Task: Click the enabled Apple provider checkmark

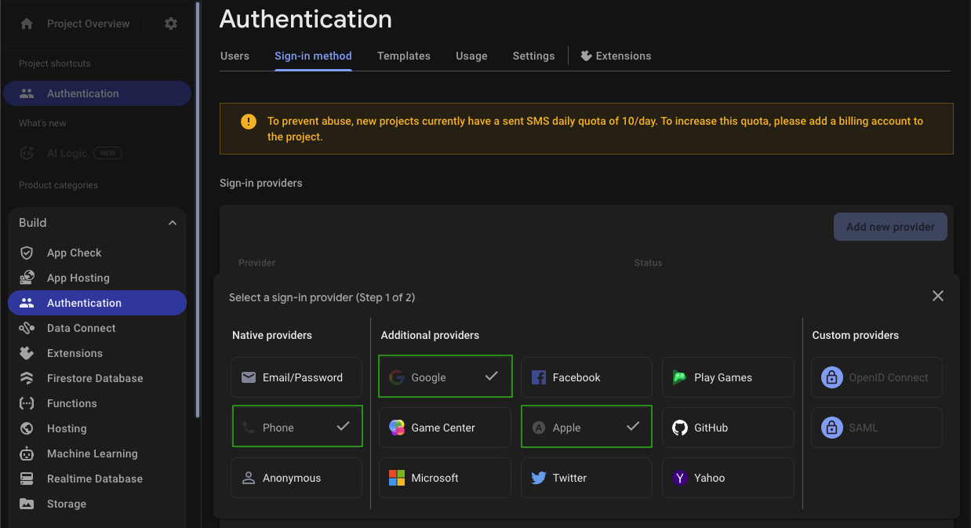Action: coord(634,427)
